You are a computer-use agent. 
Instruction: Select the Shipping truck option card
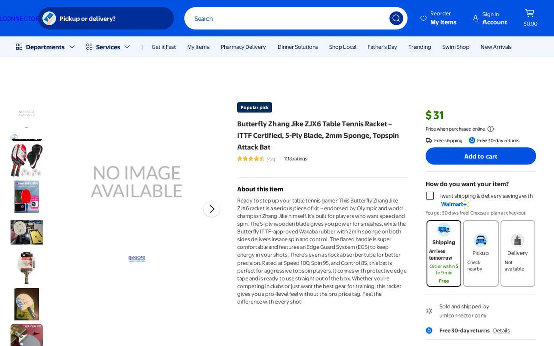(444, 253)
